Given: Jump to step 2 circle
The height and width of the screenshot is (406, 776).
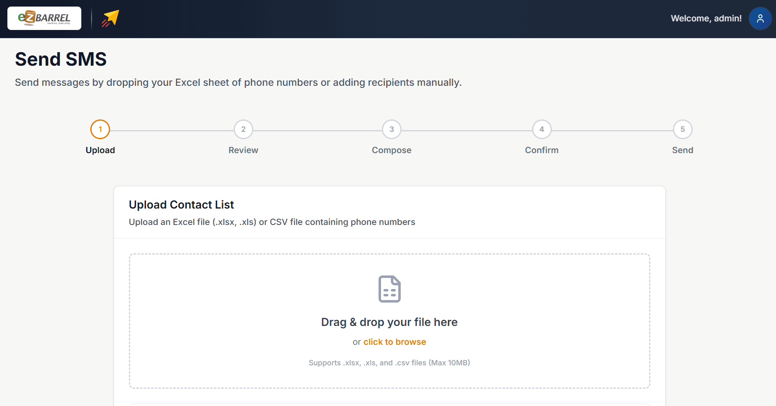Looking at the screenshot, I should (x=243, y=129).
